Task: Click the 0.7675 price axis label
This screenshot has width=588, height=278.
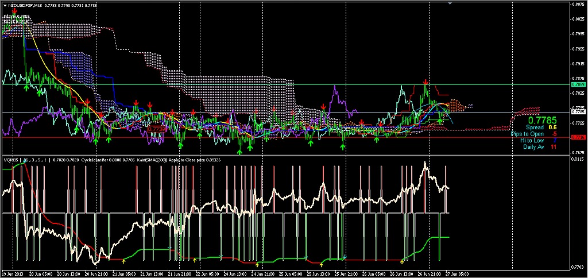Action: (x=578, y=152)
